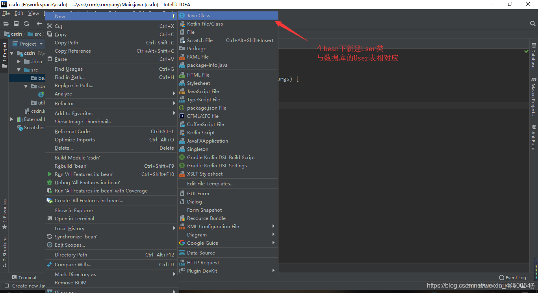
Task: Click the Compare With arrows icon
Action: [x=50, y=264]
